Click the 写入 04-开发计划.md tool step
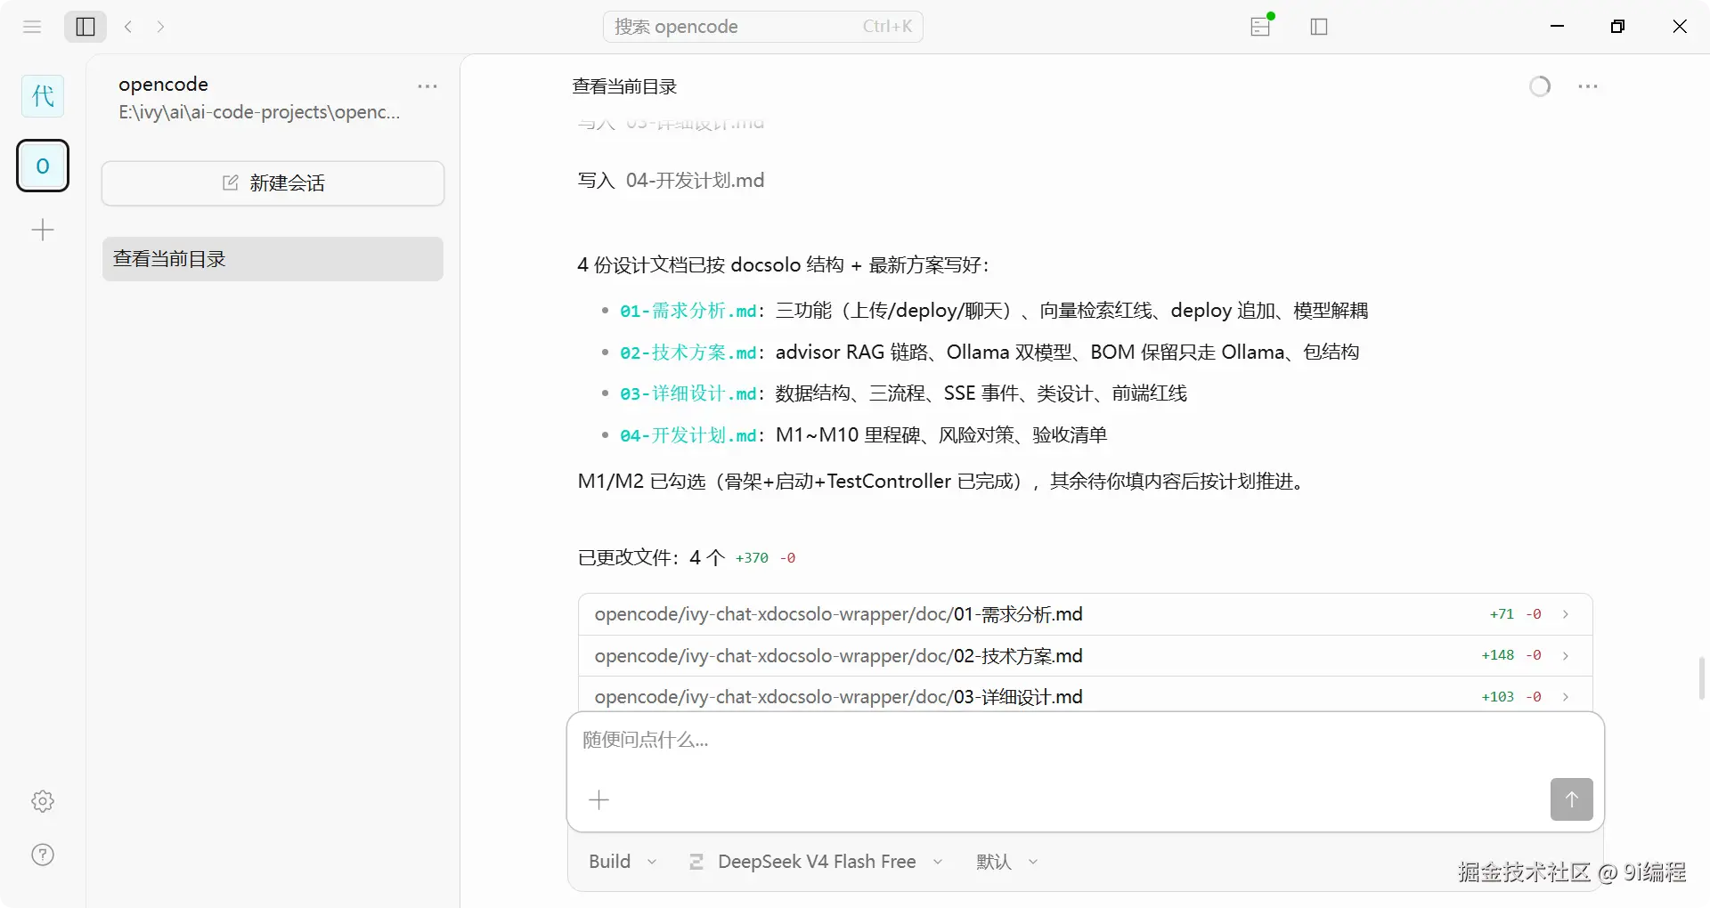 (671, 181)
